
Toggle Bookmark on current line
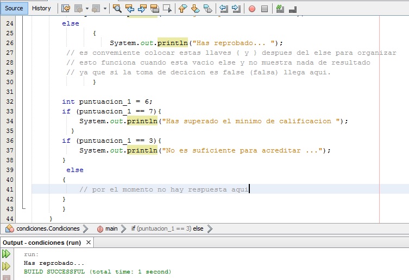tap(208, 8)
